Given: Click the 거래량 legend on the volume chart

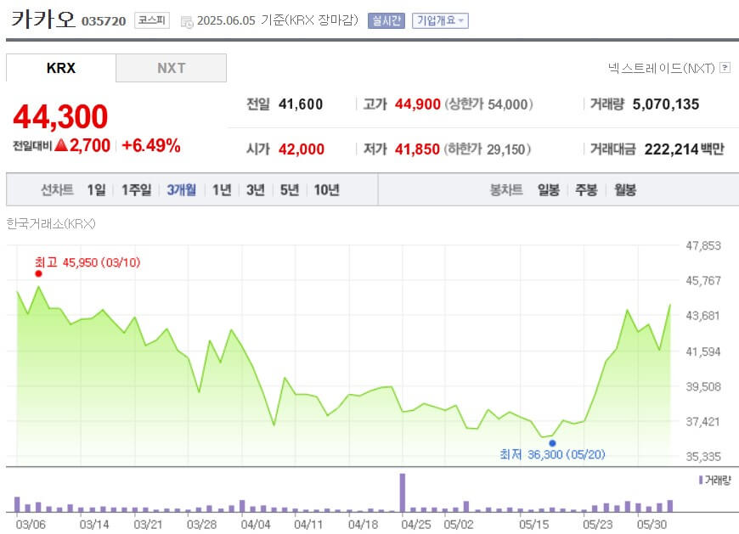Looking at the screenshot, I should point(715,481).
